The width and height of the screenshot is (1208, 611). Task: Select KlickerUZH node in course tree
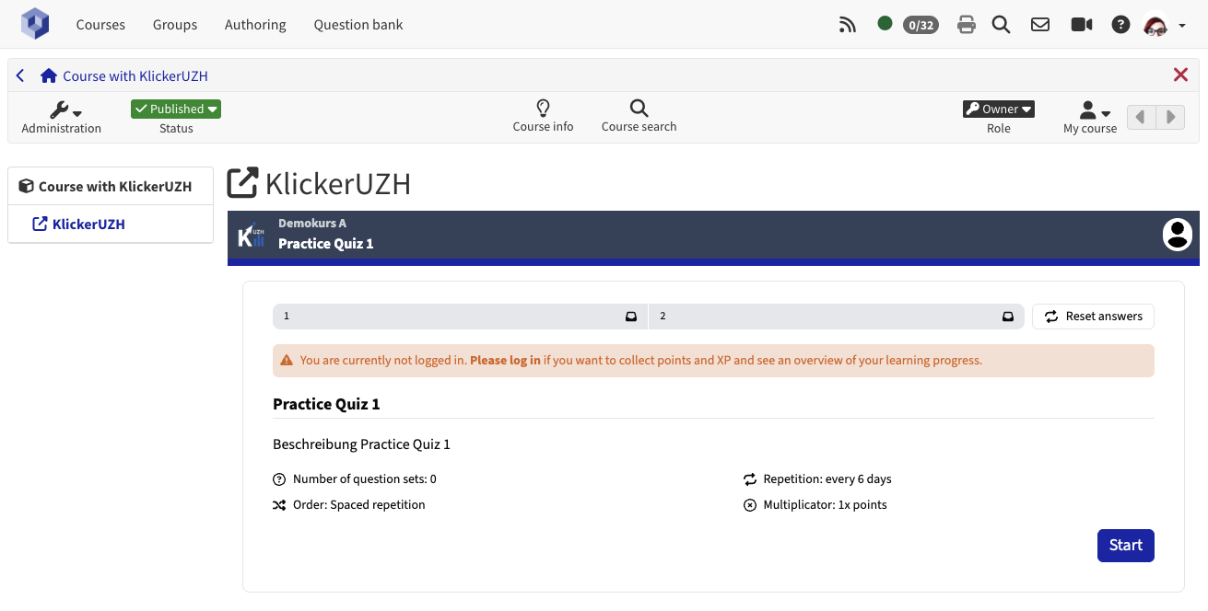point(88,225)
